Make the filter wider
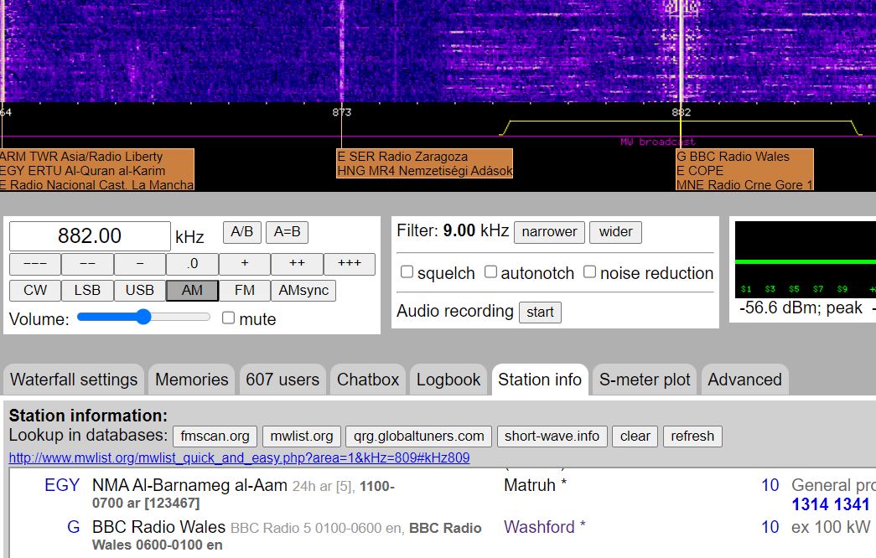 (615, 232)
